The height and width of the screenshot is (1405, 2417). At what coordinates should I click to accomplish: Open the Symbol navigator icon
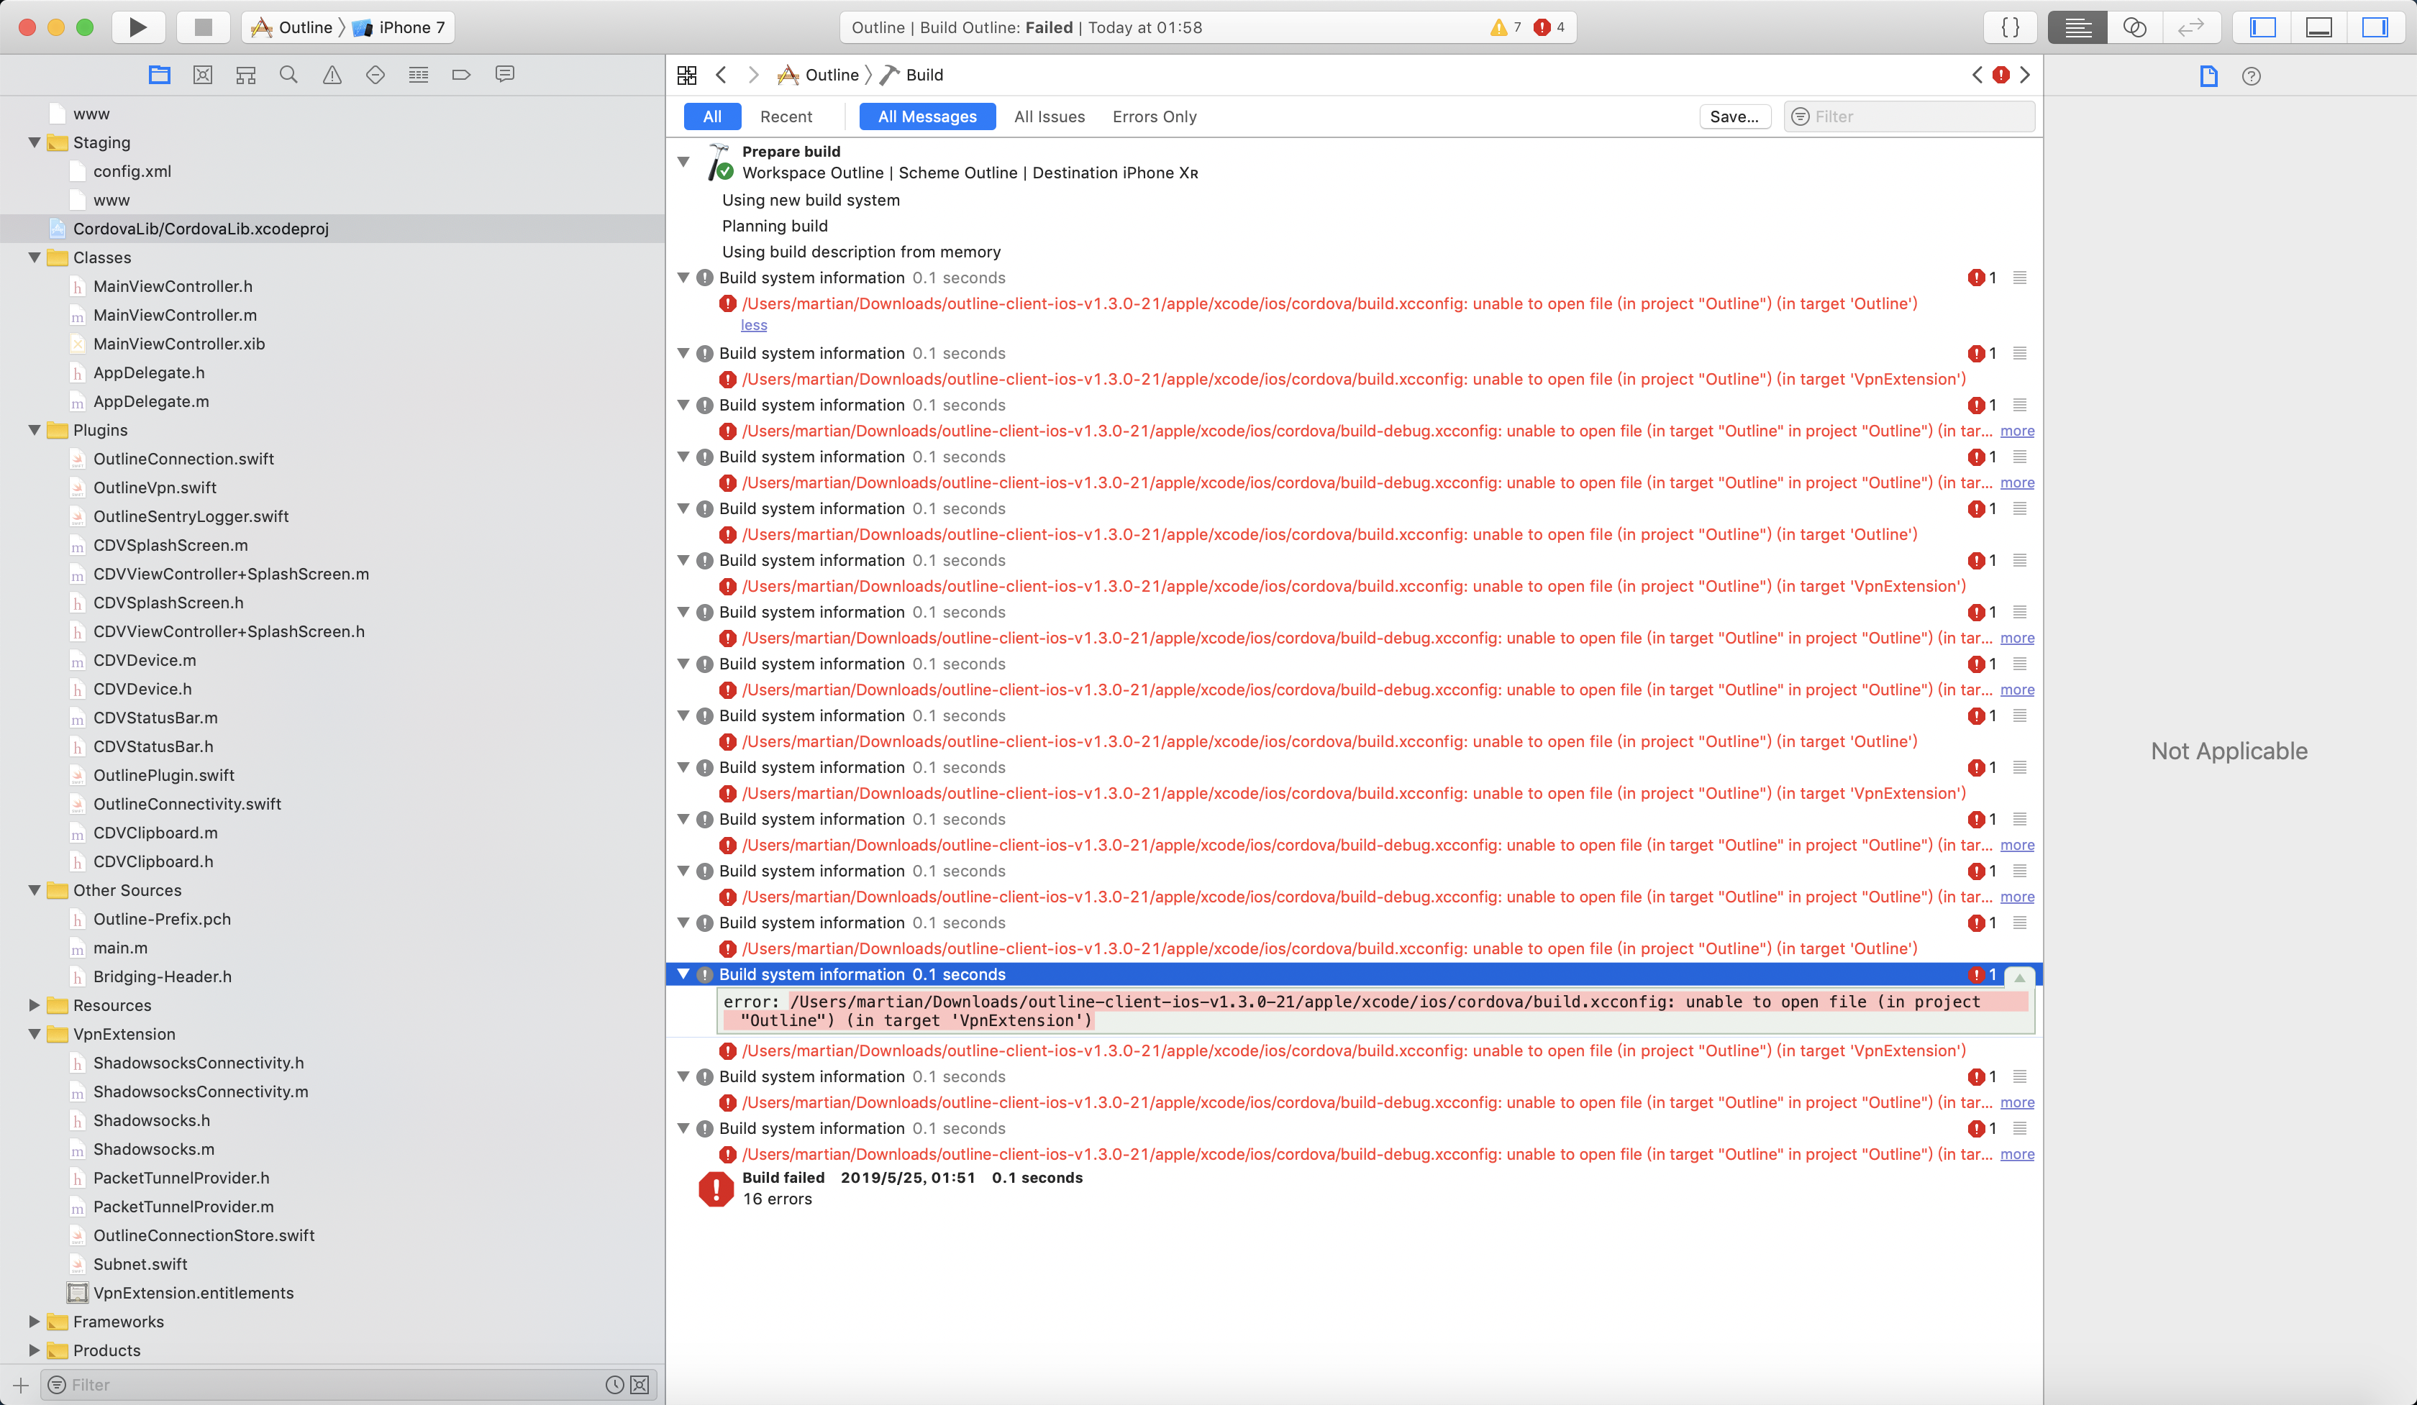click(245, 75)
